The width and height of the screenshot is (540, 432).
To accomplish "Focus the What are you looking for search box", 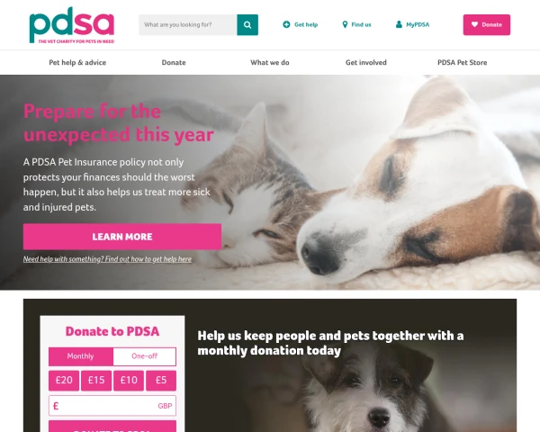I will (188, 25).
